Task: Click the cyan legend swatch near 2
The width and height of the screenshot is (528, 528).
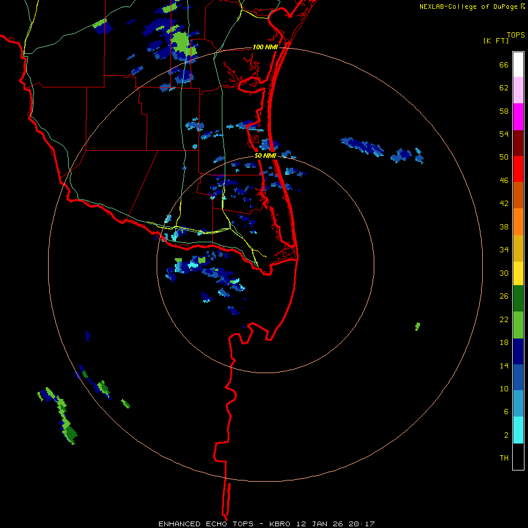Action: click(x=518, y=431)
